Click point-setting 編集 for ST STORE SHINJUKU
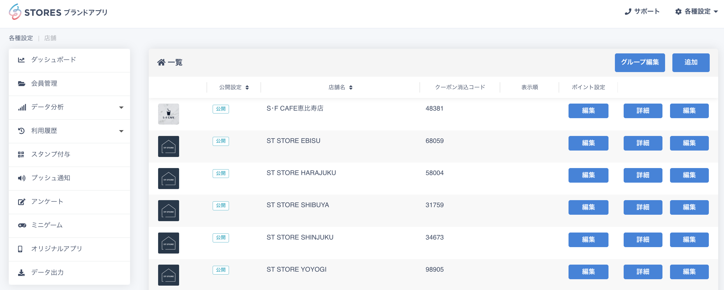724x290 pixels. pyautogui.click(x=588, y=240)
